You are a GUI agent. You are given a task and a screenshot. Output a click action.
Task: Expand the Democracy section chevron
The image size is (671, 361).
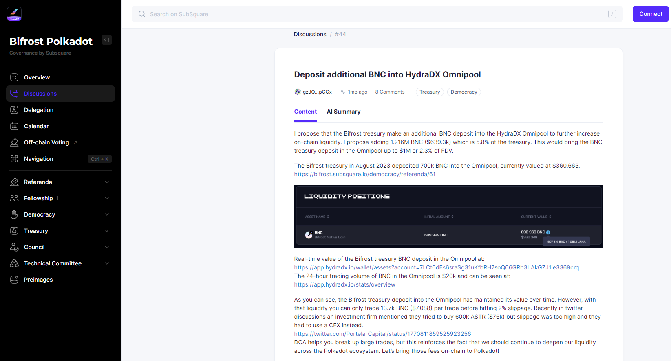[x=107, y=214]
